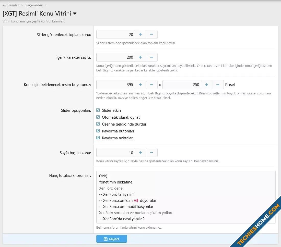This screenshot has height=247, width=281.
Task: Select XenForo genel in forums list
Action: tap(186, 188)
